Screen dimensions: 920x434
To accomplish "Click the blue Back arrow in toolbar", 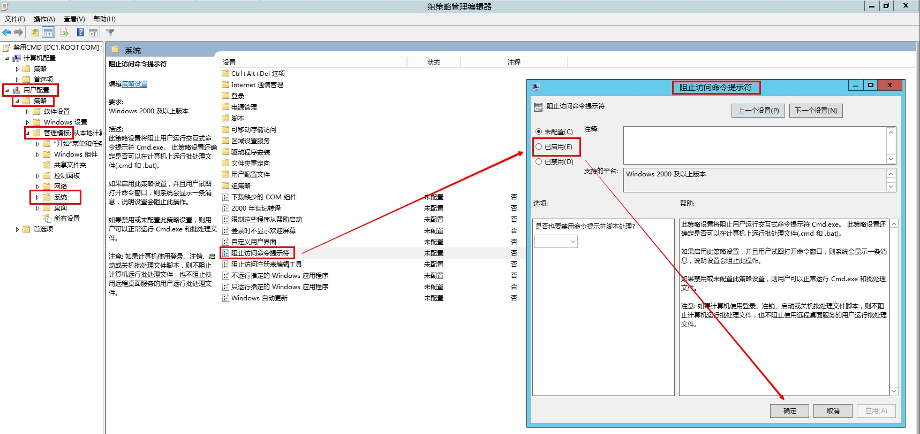I will pos(6,33).
